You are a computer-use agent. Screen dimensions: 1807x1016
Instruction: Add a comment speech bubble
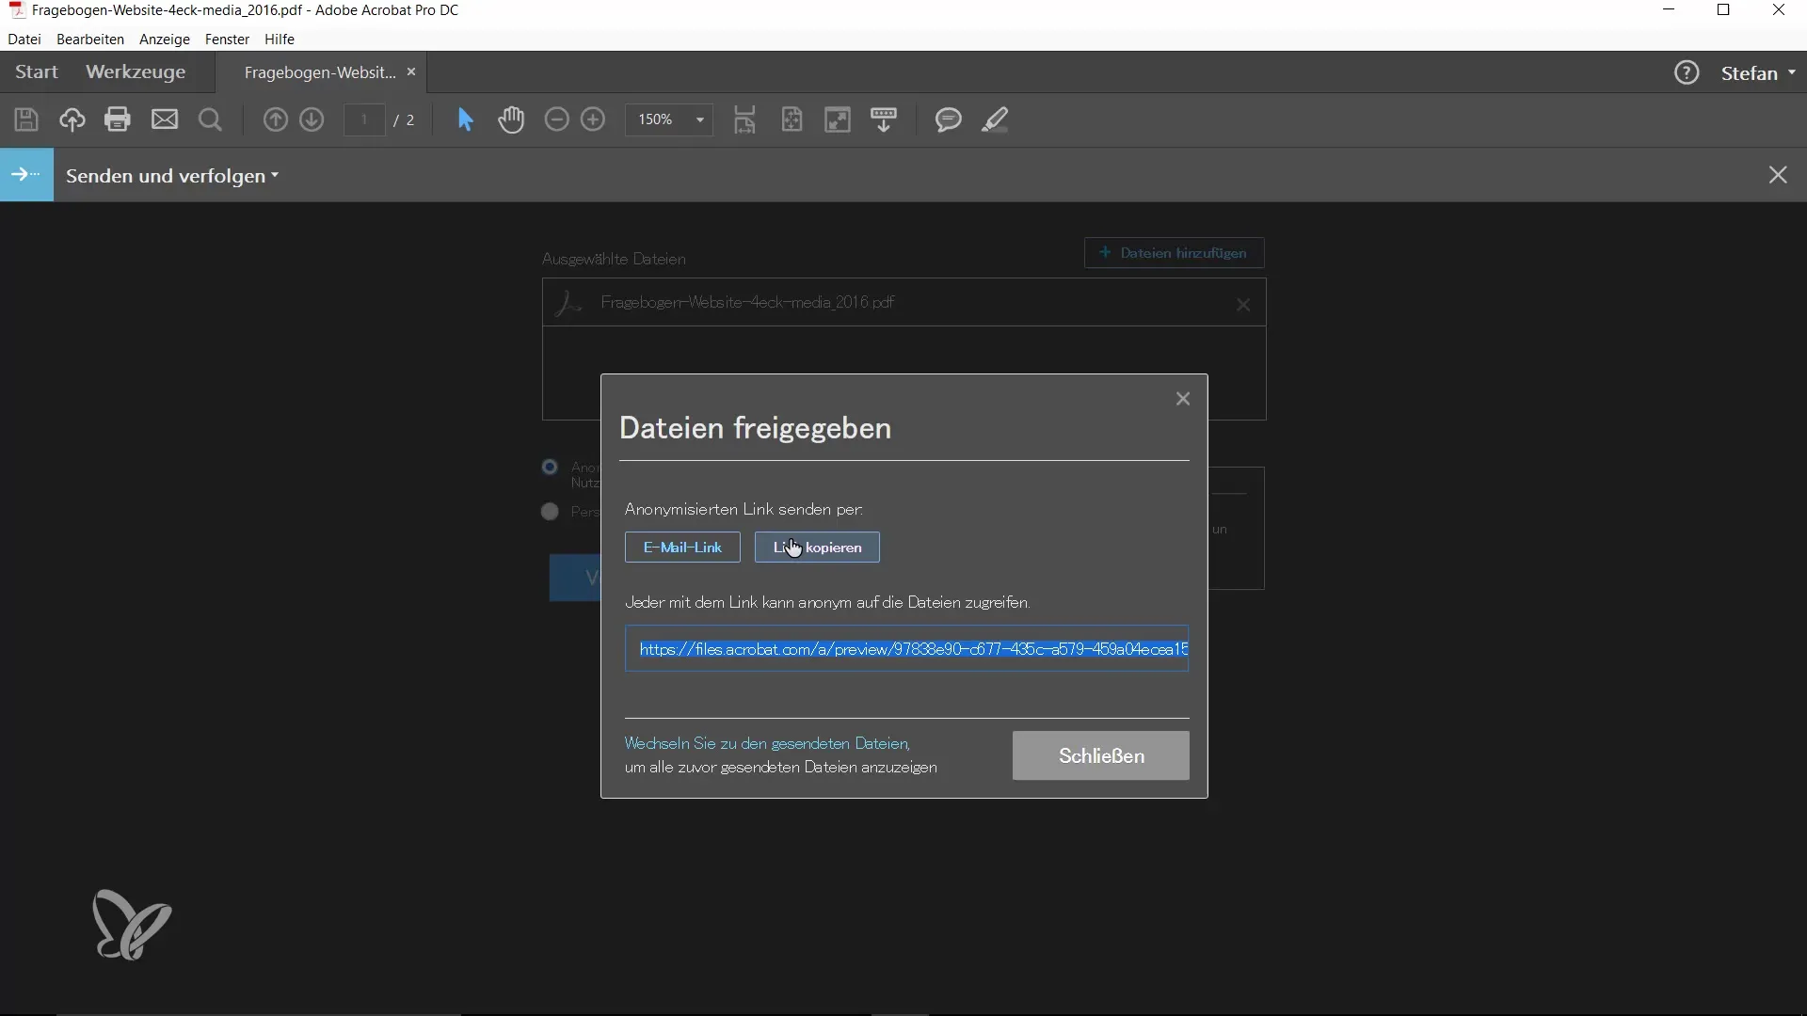coord(949,119)
